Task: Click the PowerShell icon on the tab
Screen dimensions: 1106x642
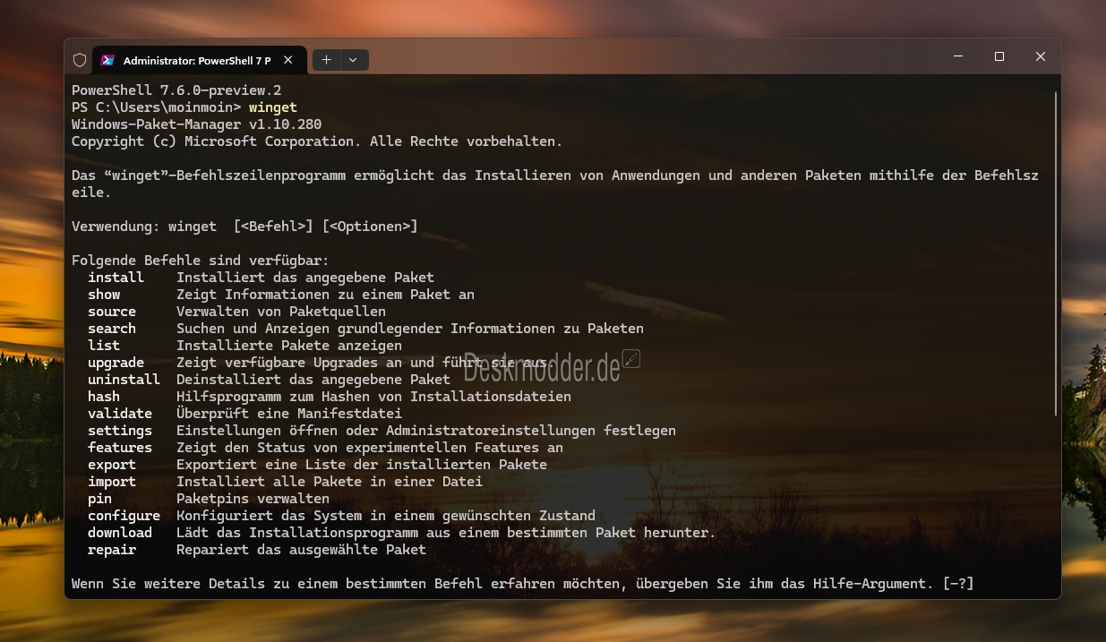Action: pos(107,60)
